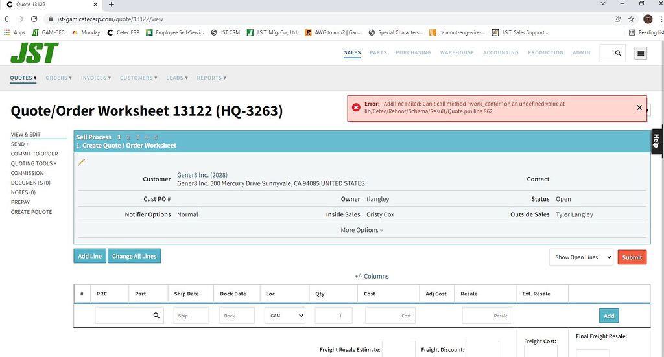The width and height of the screenshot is (664, 357).
Task: Click the forward navigation arrow
Action: coord(21,19)
